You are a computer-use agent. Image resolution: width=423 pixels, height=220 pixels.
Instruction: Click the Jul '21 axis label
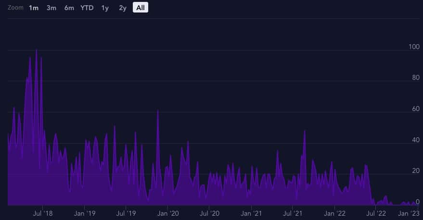[x=293, y=214]
